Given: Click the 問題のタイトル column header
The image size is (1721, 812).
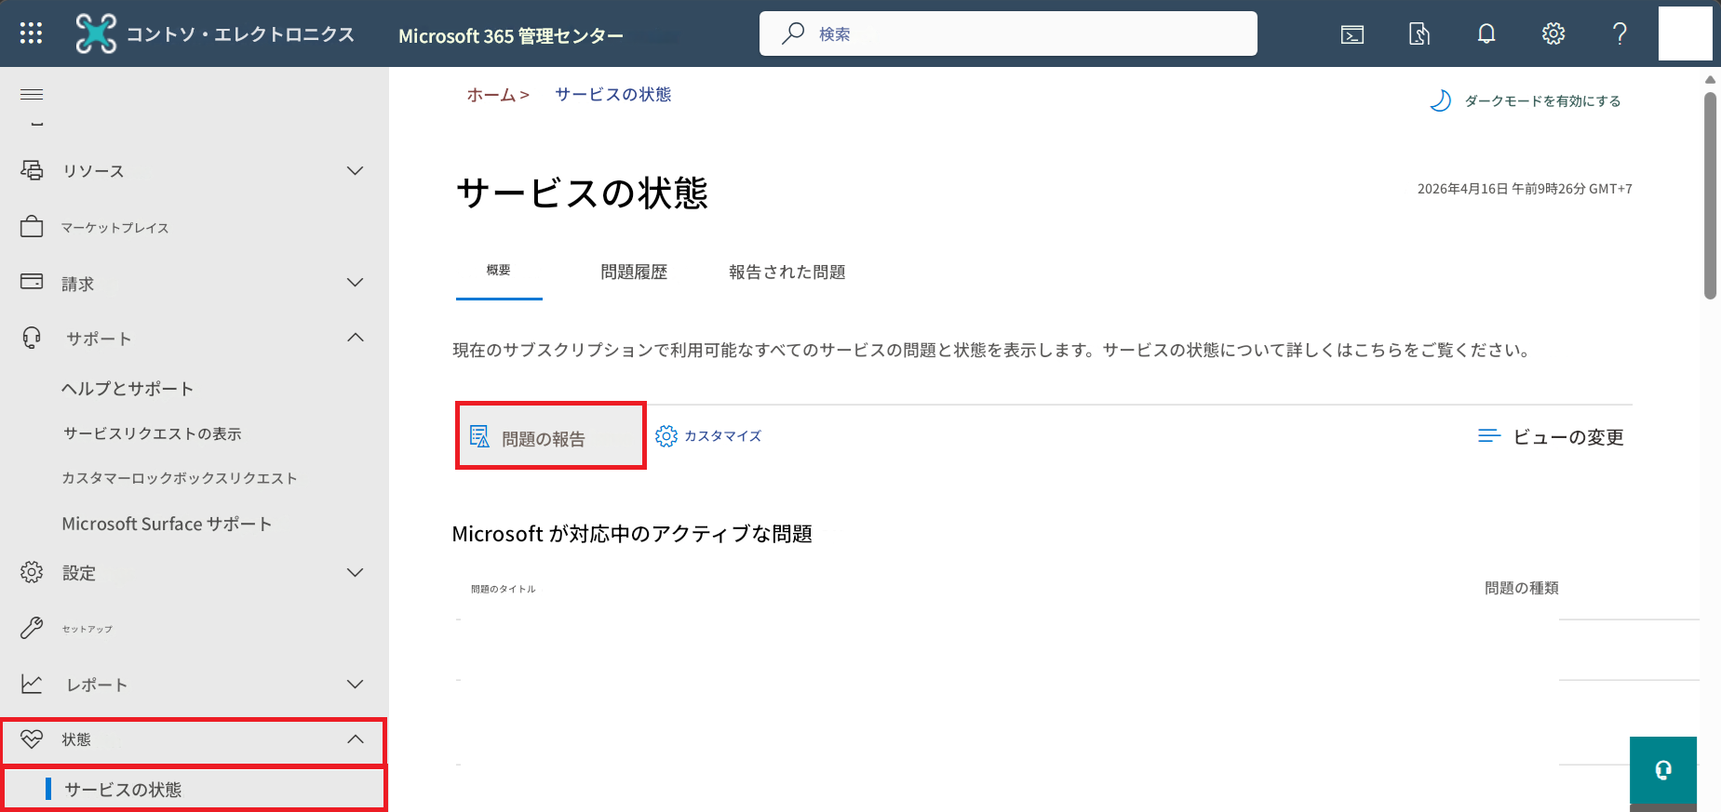Looking at the screenshot, I should coord(504,589).
